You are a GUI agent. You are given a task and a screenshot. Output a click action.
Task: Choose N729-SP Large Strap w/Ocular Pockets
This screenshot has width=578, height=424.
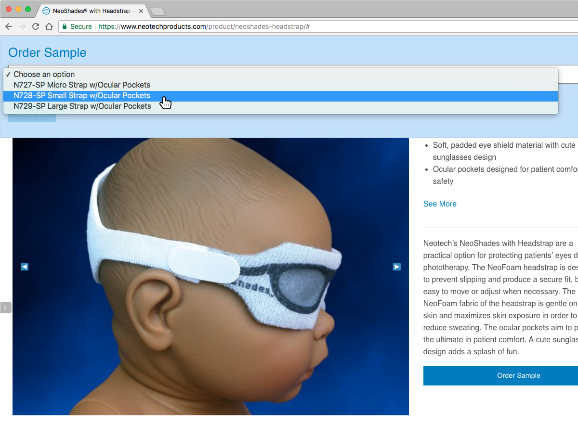click(281, 106)
